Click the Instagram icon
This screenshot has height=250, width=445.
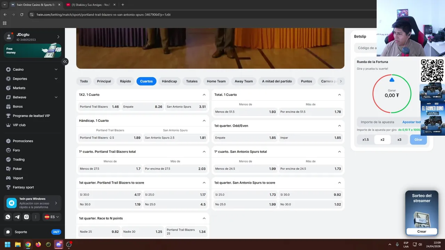(26, 217)
